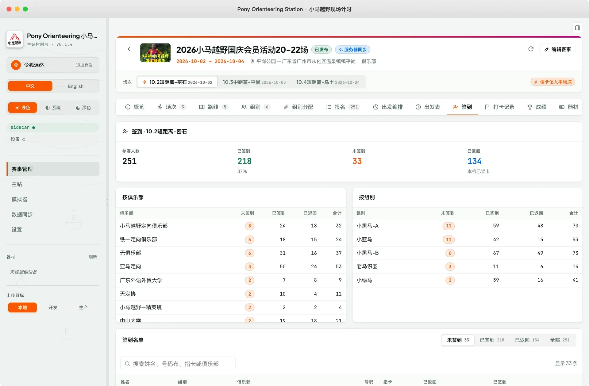Open the 场次 tab

tap(172, 107)
